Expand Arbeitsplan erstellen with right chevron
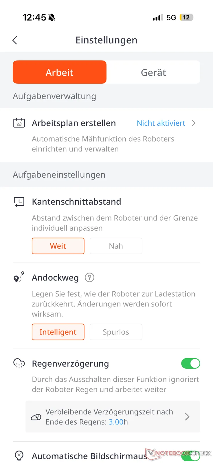This screenshot has width=213, height=463. pyautogui.click(x=194, y=123)
